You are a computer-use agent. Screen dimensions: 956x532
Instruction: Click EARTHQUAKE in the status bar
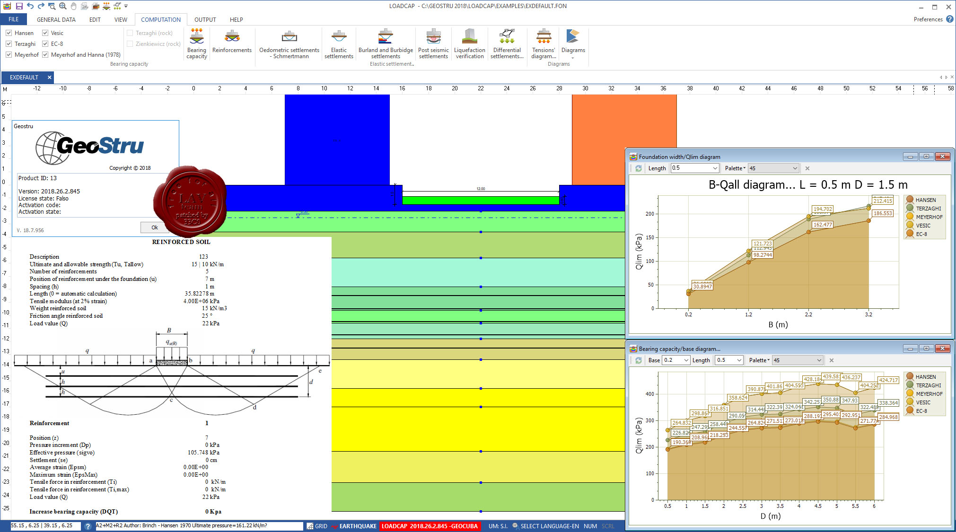tap(354, 526)
